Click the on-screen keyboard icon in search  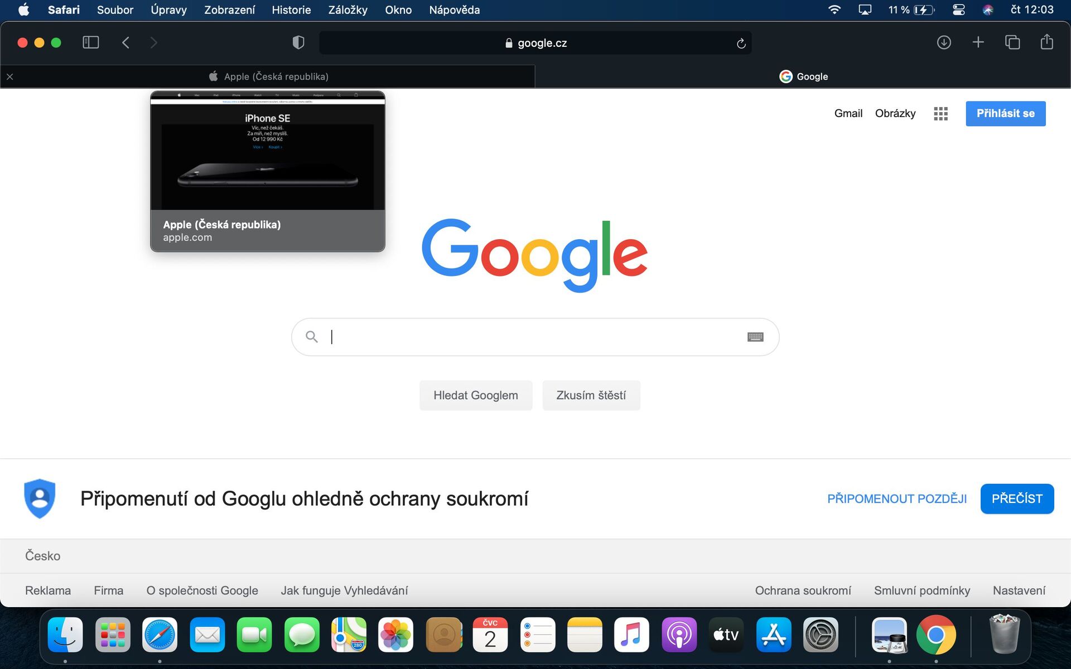[x=755, y=337]
